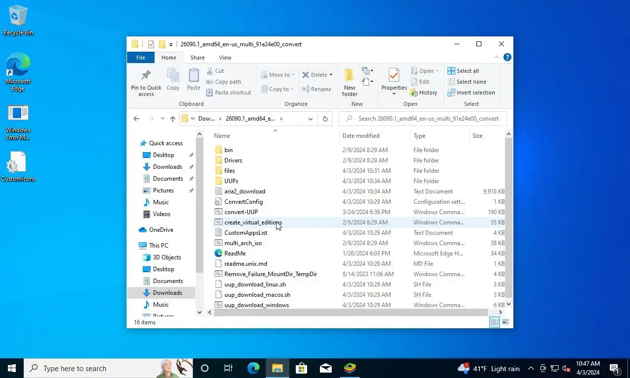Image resolution: width=630 pixels, height=378 pixels.
Task: Select the bin folder
Action: pos(224,150)
